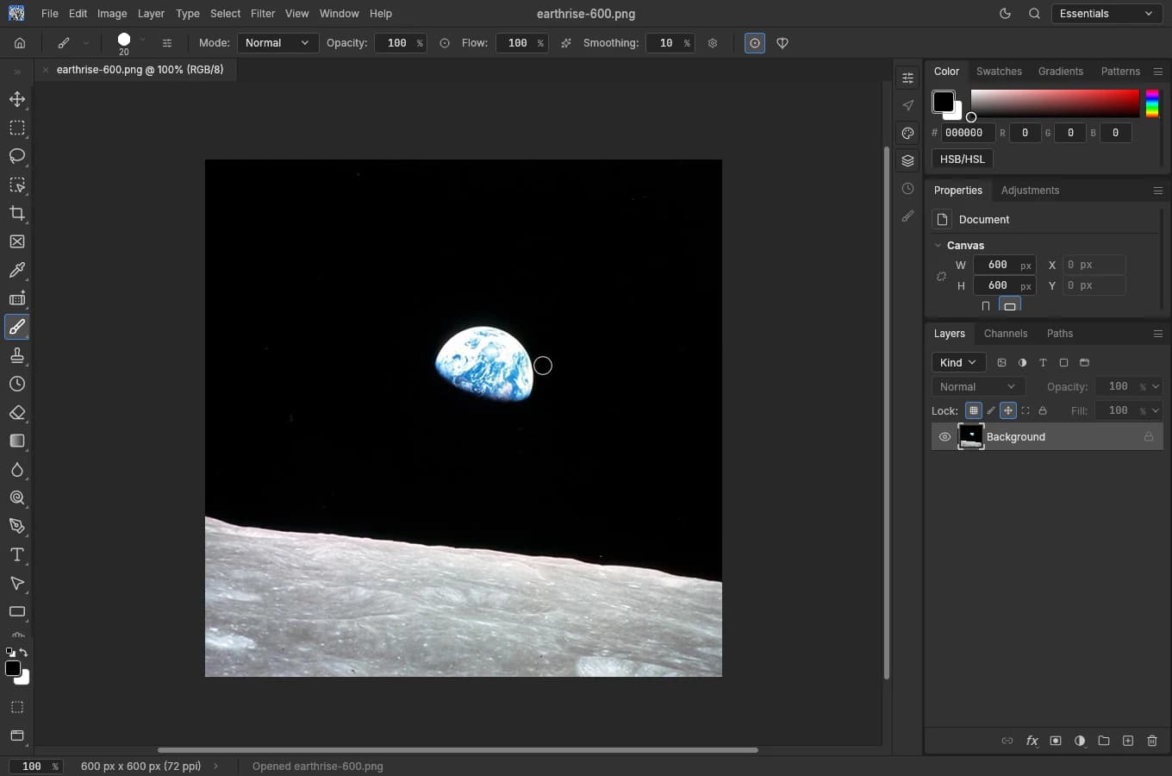
Task: Open the Gradients tab
Action: coord(1061,72)
